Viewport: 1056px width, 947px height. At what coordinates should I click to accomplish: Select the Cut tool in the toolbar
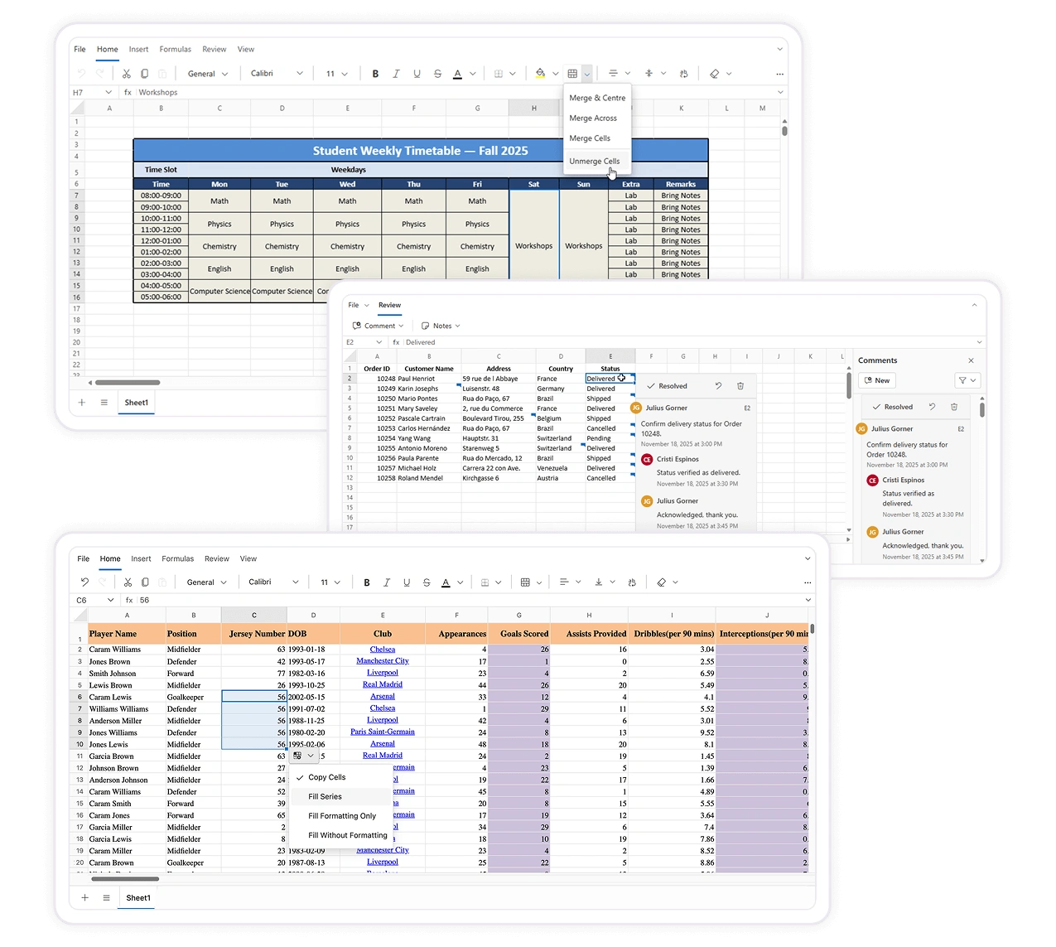tap(126, 73)
